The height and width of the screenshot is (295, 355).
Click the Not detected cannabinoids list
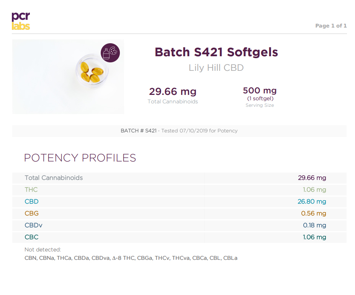coord(131,258)
